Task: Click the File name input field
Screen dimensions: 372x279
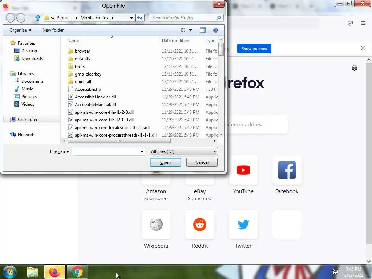Action: point(106,151)
